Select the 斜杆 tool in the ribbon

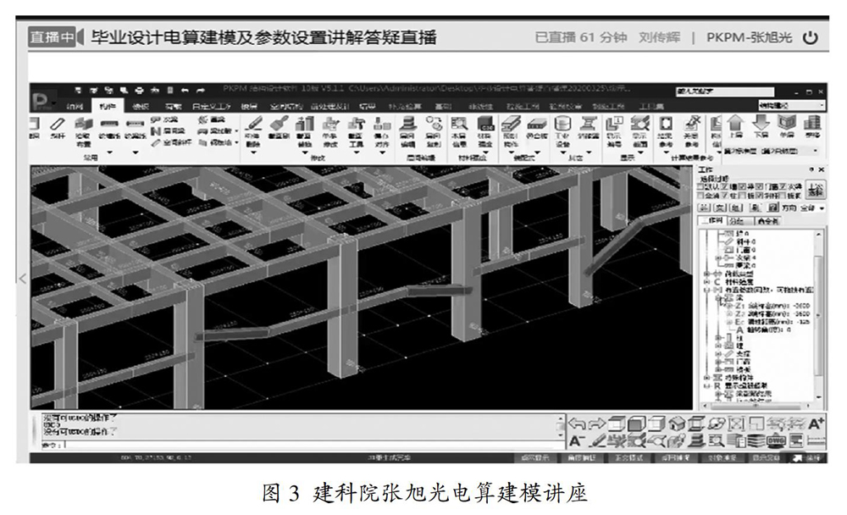[58, 129]
